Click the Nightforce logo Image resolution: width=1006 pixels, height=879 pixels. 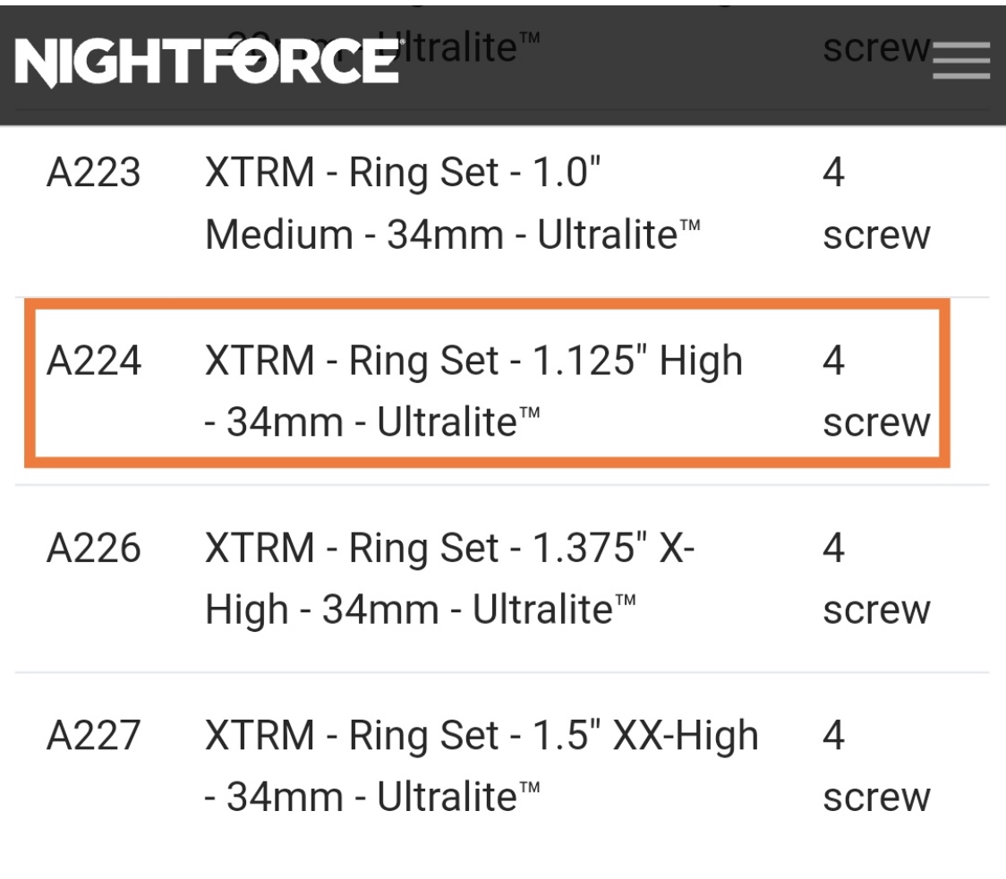point(207,62)
